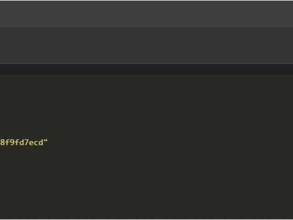Viewport: 293px width, 220px height.
Task: Click the second gray toolbar strip
Action: (146, 45)
